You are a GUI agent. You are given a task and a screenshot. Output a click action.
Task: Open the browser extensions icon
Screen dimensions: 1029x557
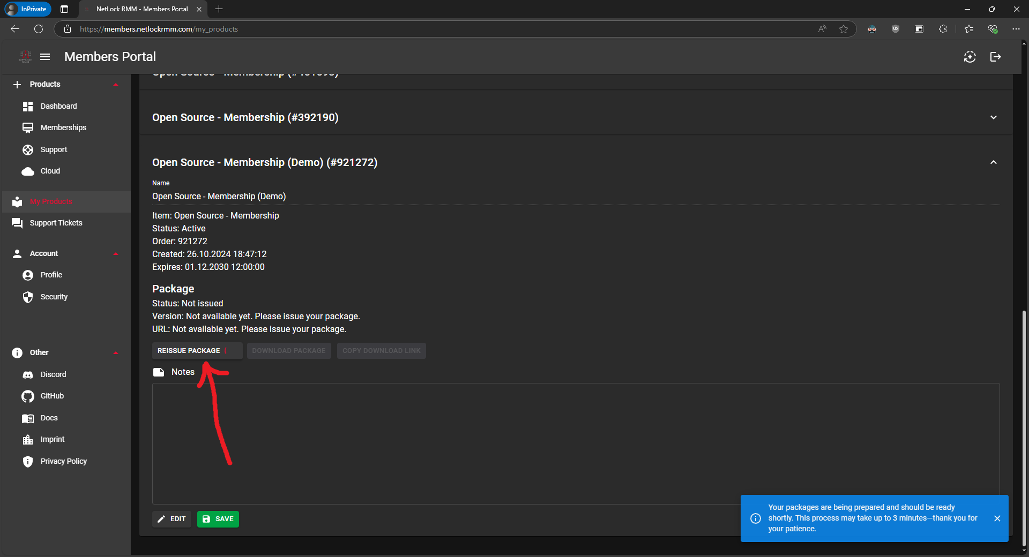(x=943, y=29)
